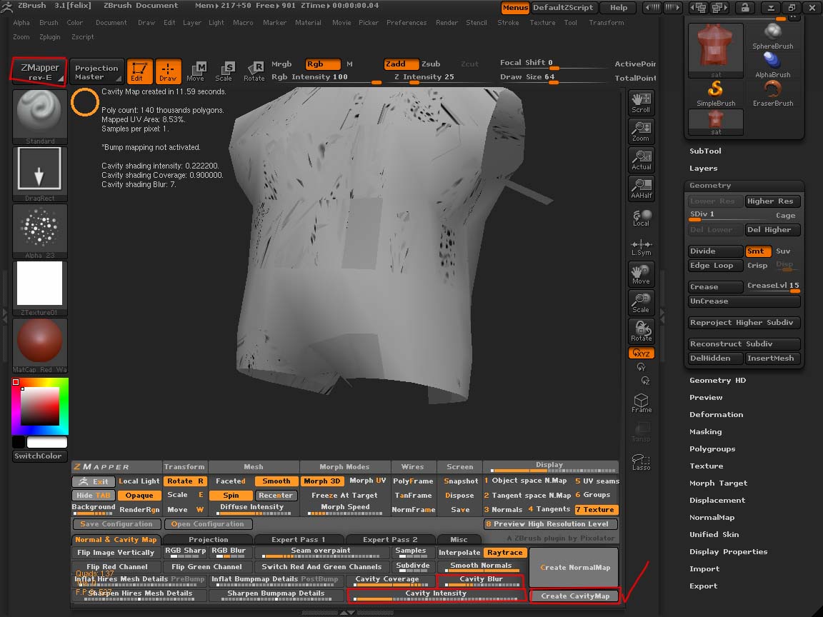Click right shelf Scale icon
Viewport: 823px width, 617px height.
[641, 303]
